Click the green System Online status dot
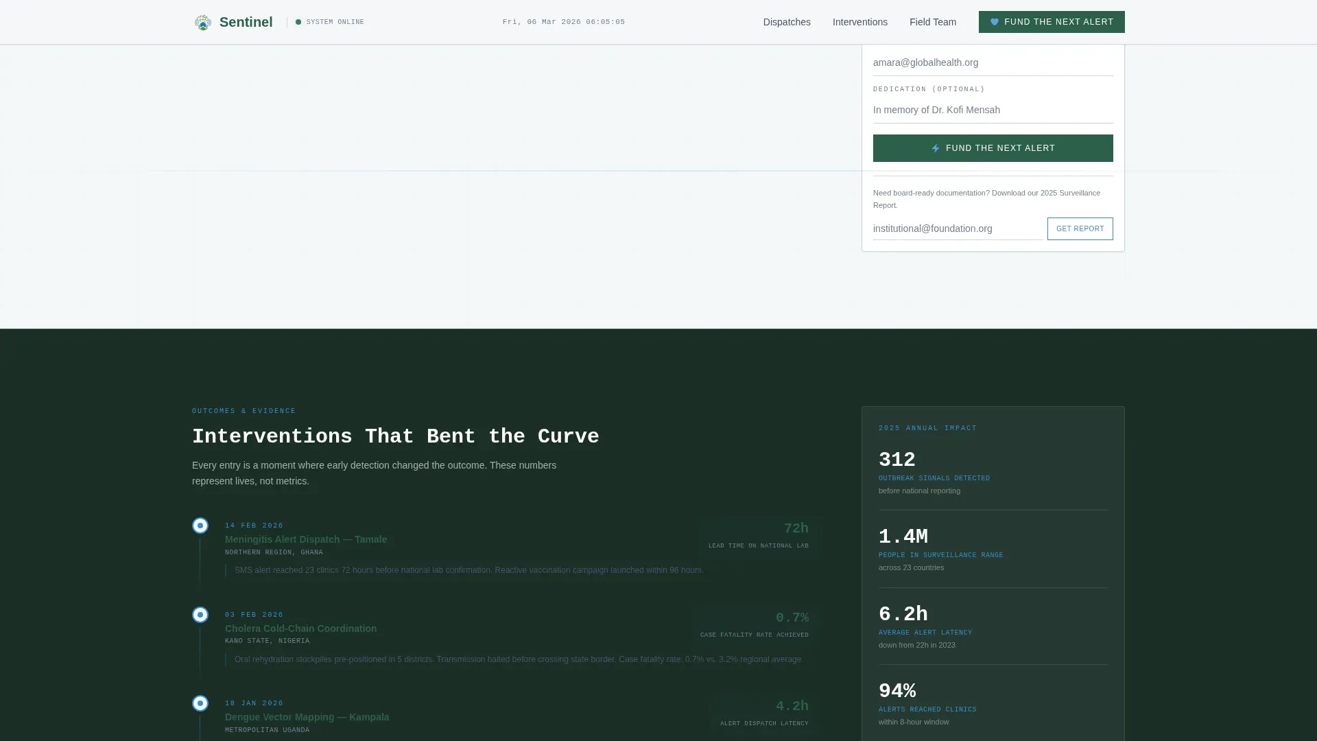The width and height of the screenshot is (1317, 741). (298, 22)
